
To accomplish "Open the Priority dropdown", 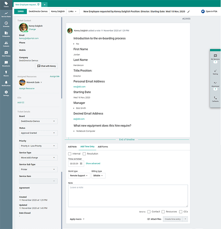I will (x=38, y=145).
